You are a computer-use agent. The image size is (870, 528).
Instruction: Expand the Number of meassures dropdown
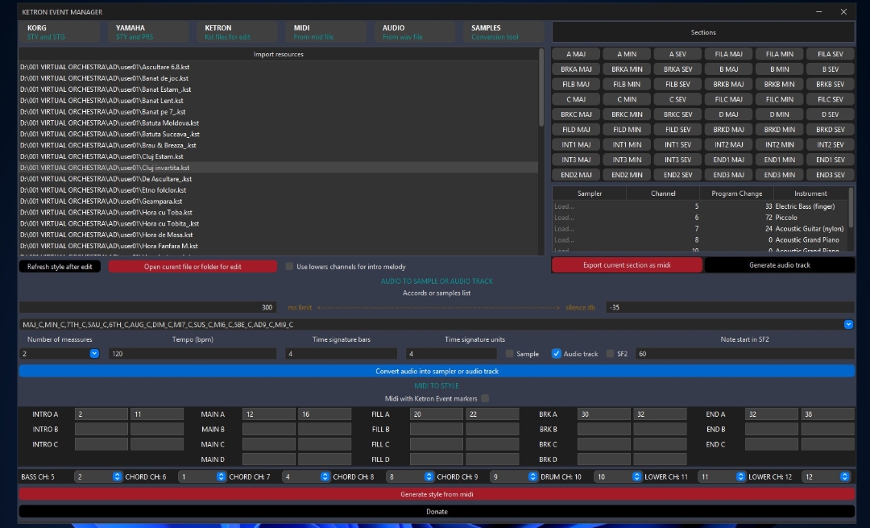pyautogui.click(x=94, y=354)
